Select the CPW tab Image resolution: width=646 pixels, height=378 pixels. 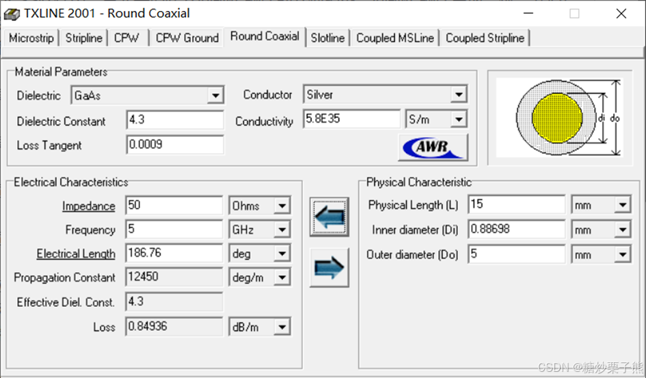point(126,38)
